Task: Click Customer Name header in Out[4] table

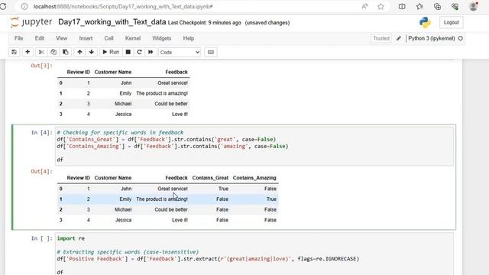Action: click(x=113, y=178)
